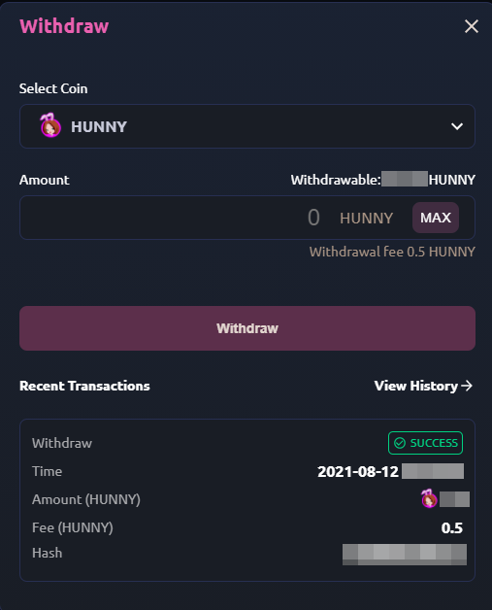Click the HUNNY icon beside transaction amount

tap(429, 498)
